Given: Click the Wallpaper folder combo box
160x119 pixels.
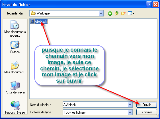Looking at the screenshot, I should pyautogui.click(x=66, y=13).
